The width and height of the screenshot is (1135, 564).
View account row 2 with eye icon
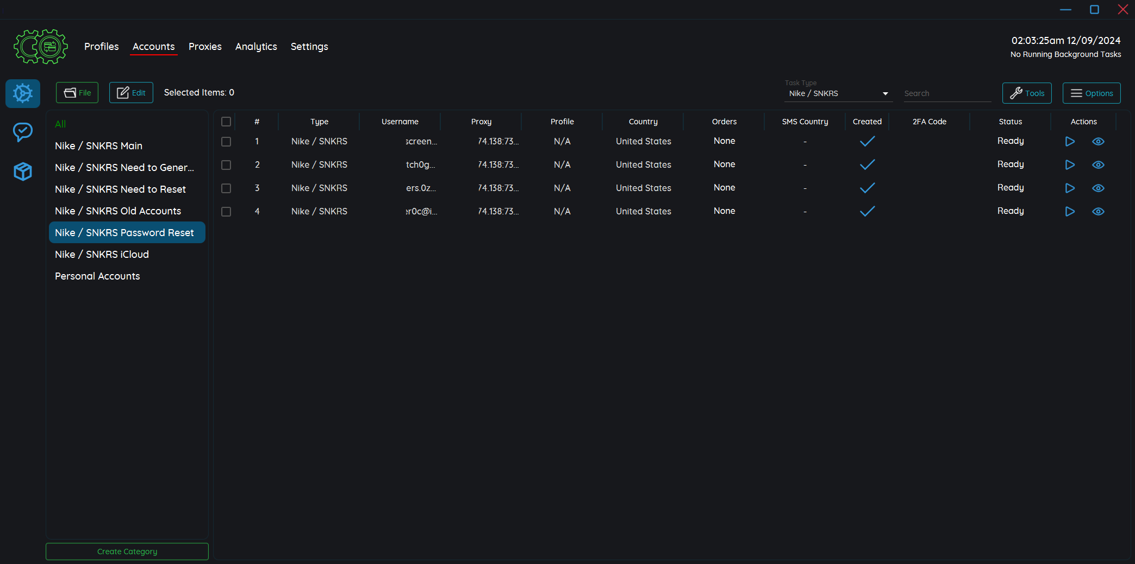pos(1098,165)
